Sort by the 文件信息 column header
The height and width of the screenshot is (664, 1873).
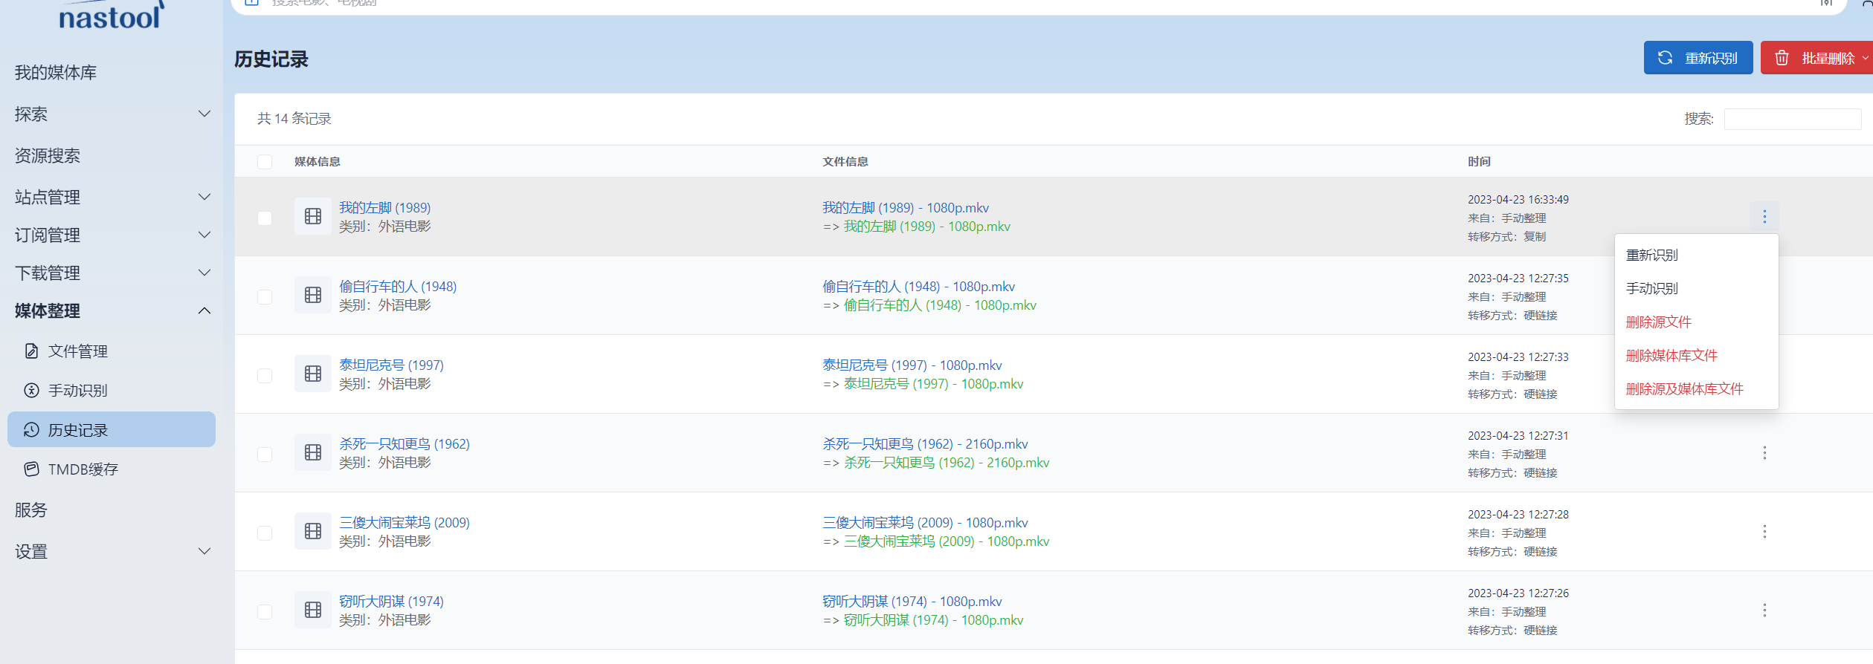tap(845, 161)
